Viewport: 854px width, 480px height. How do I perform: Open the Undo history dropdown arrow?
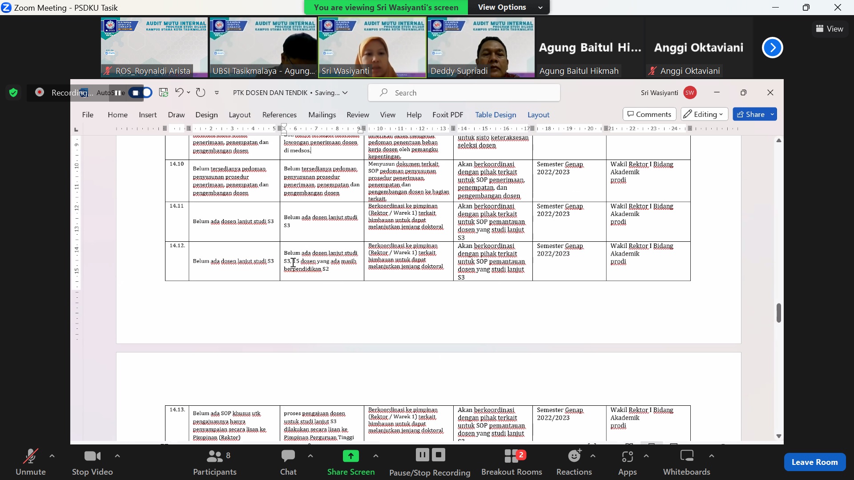(x=189, y=92)
